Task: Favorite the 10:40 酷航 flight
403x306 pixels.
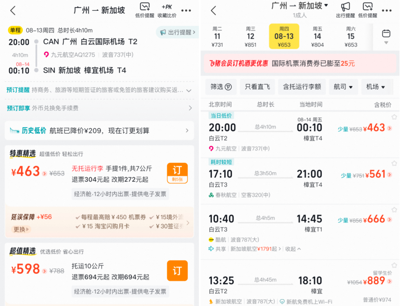Action: (394, 210)
